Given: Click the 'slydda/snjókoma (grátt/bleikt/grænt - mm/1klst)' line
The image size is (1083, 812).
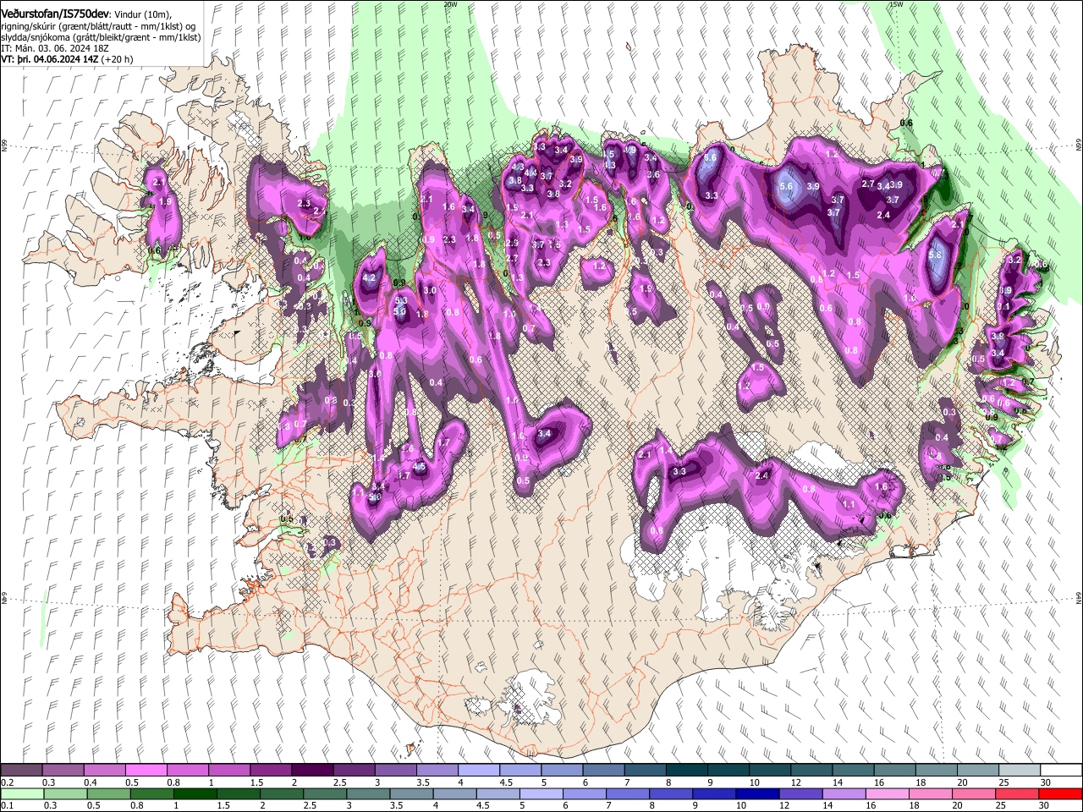Looking at the screenshot, I should click(101, 38).
